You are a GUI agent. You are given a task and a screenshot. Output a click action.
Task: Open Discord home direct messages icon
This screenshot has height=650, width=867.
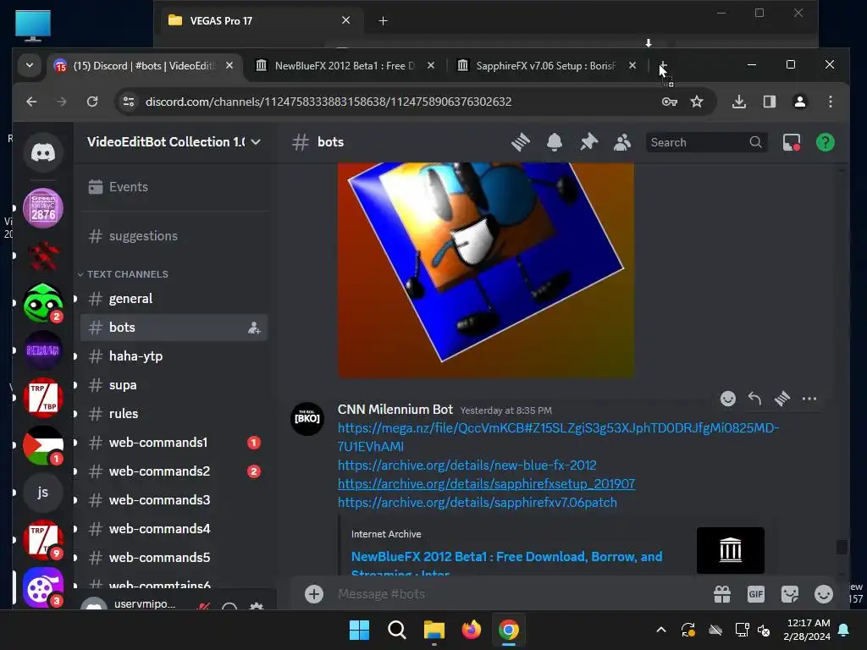coord(42,152)
